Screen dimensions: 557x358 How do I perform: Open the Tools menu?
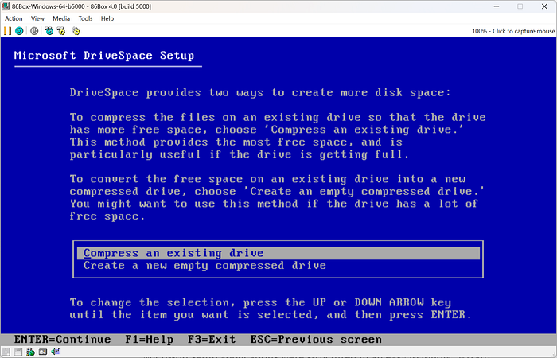point(85,18)
